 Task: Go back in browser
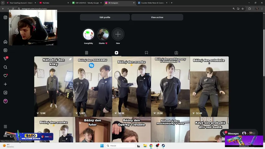3,9
